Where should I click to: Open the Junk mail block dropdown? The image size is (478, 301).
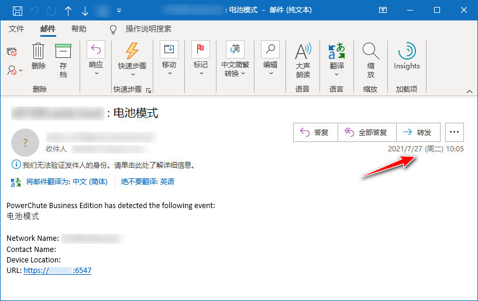[15, 70]
